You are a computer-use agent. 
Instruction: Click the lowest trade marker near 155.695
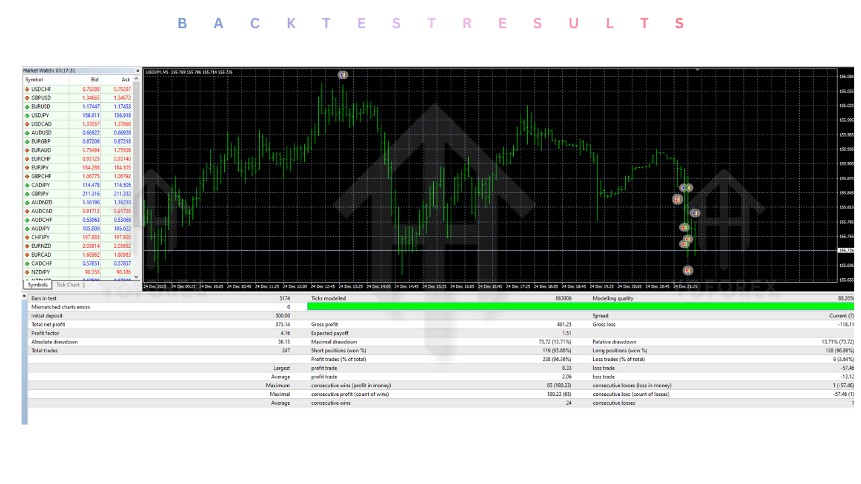click(x=687, y=270)
